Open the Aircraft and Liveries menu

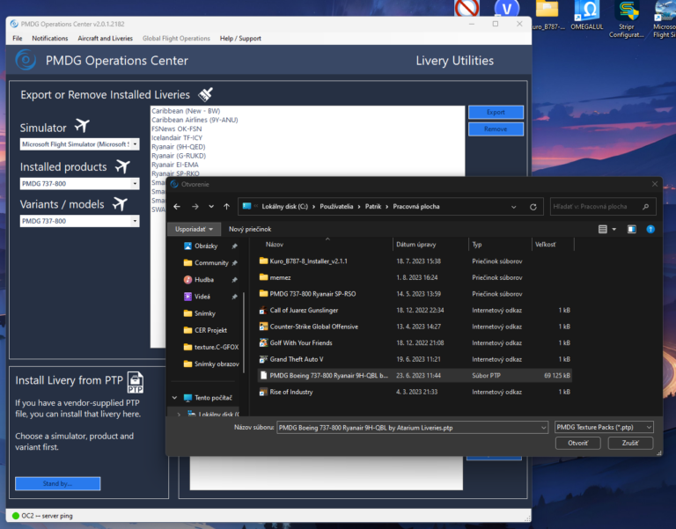tap(106, 39)
